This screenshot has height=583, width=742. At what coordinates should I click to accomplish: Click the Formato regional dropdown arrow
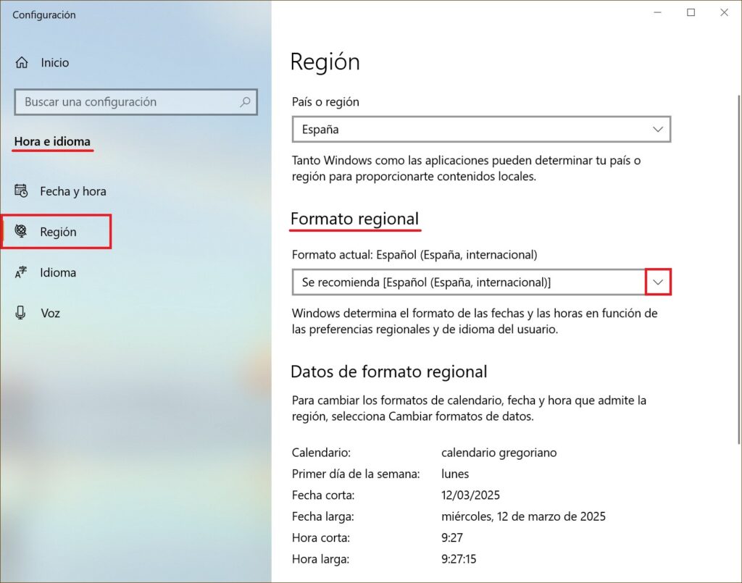coord(658,282)
